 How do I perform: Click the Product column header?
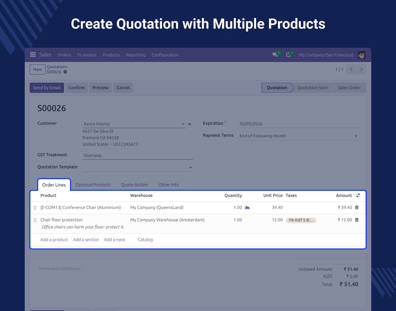(48, 195)
